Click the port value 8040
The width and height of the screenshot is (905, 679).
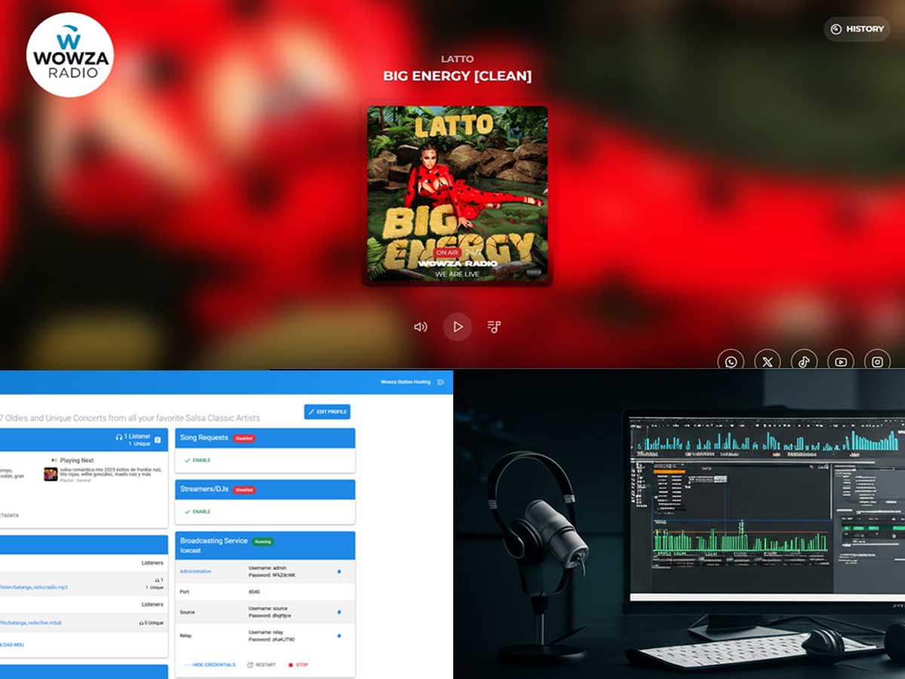coord(254,591)
